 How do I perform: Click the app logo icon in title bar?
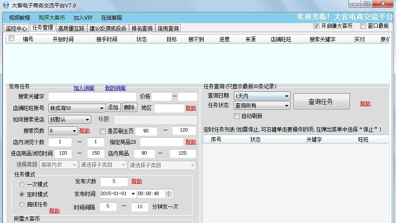point(6,5)
